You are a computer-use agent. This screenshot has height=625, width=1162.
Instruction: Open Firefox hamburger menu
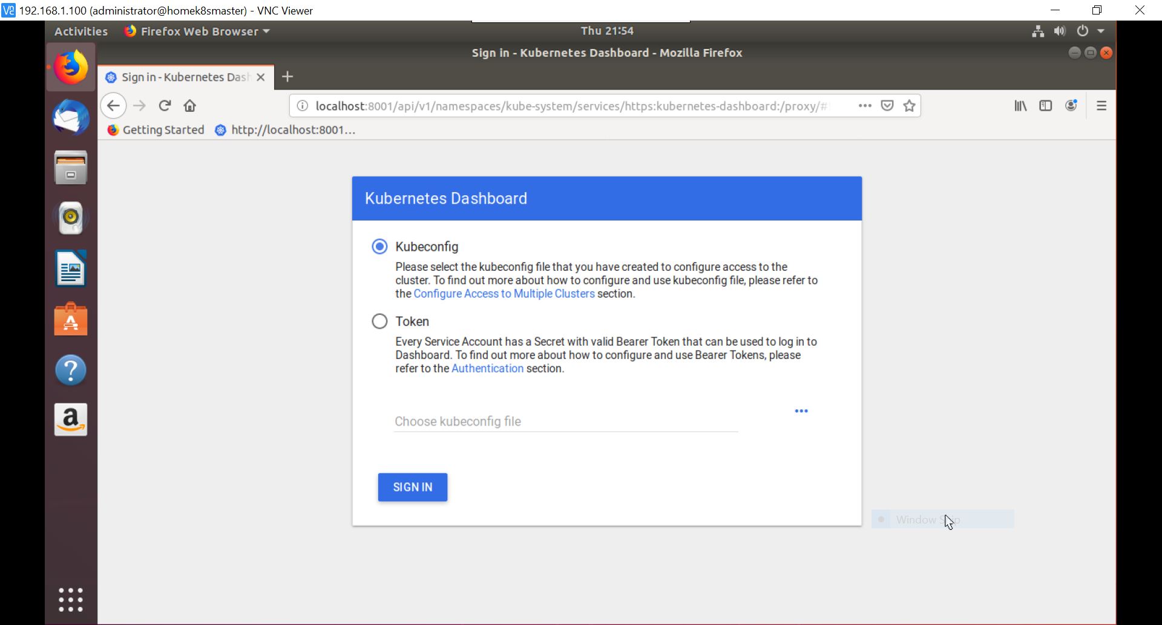tap(1101, 106)
